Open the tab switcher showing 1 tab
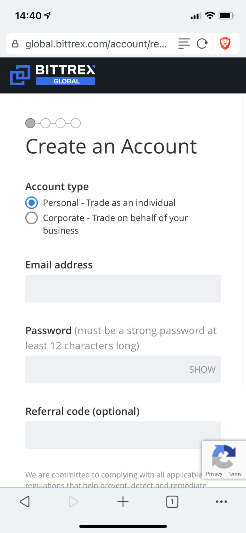Screen dimensions: 246x533 (172, 502)
